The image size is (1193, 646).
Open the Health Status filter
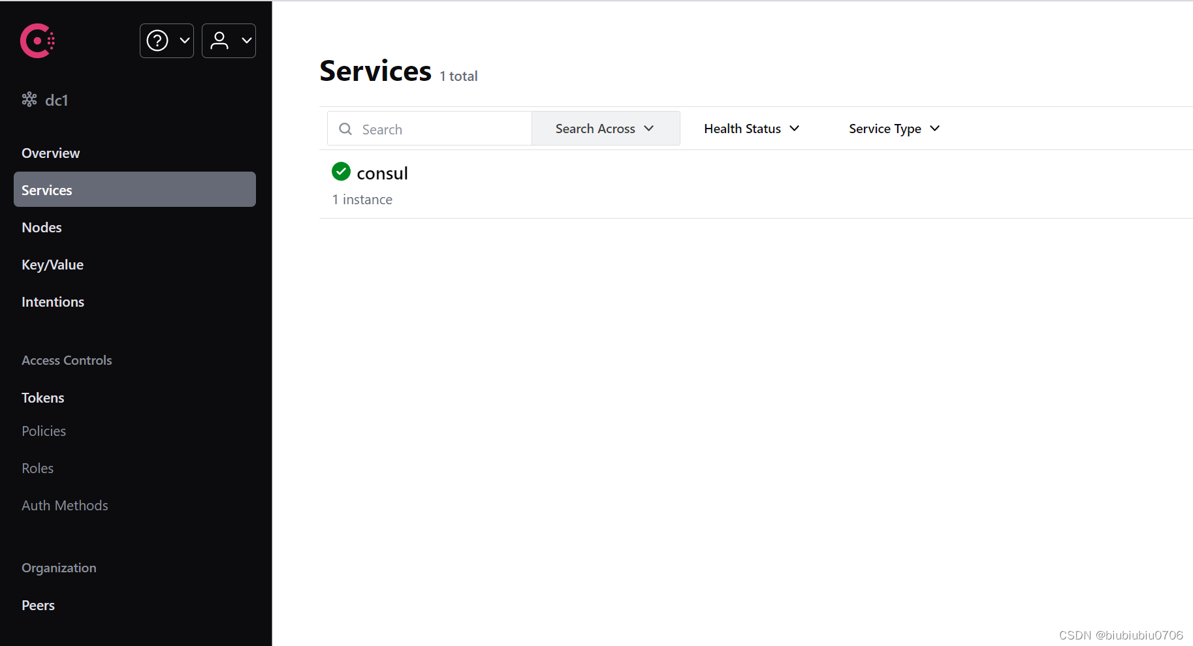(x=750, y=129)
